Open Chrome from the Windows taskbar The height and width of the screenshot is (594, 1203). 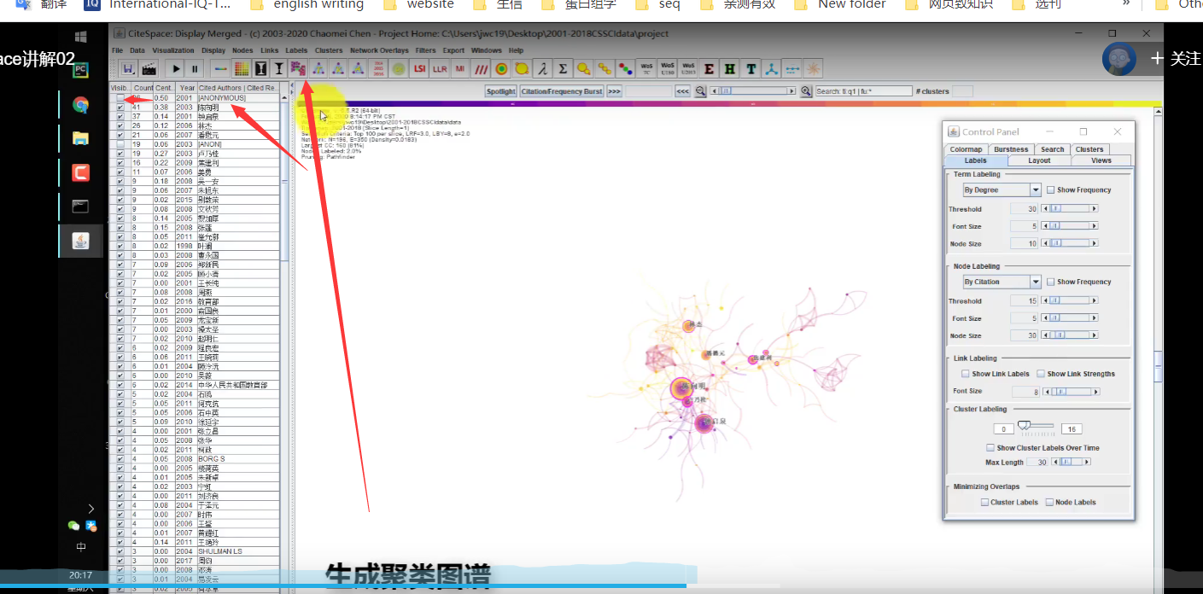coord(80,105)
